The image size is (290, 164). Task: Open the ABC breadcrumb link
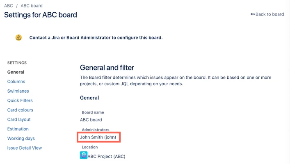pos(8,6)
